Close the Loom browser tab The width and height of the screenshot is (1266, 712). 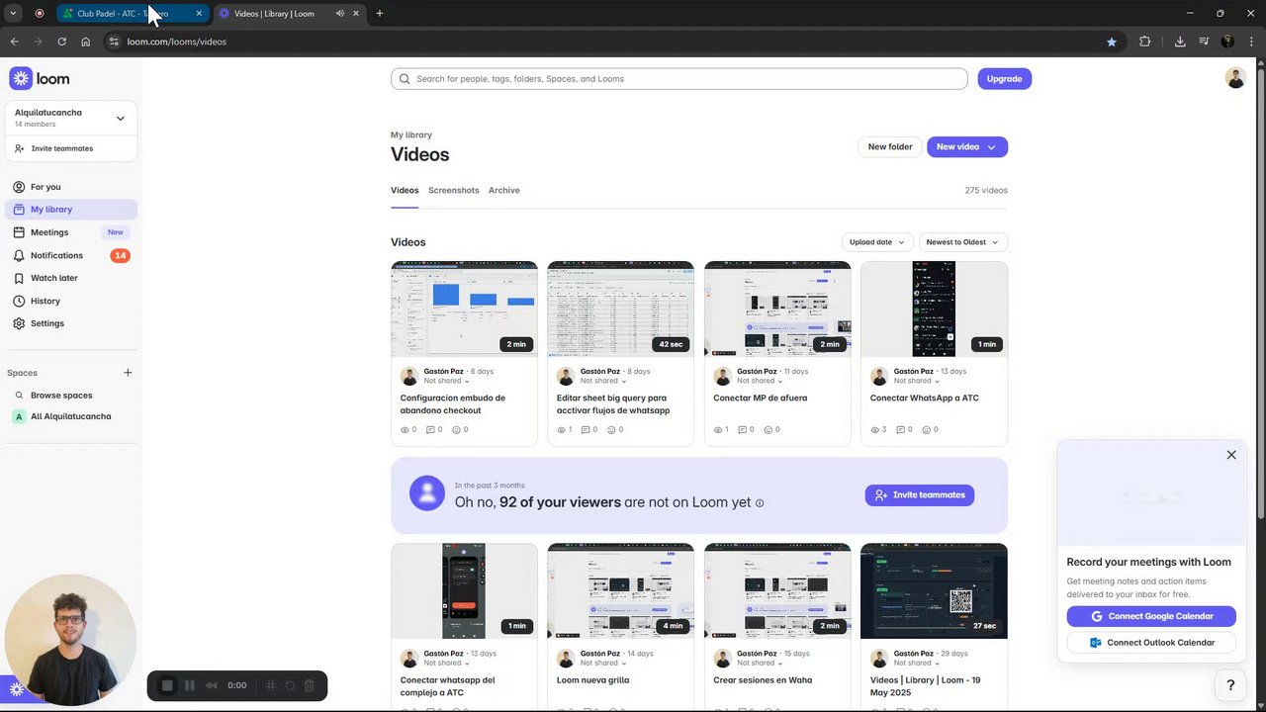pos(356,14)
